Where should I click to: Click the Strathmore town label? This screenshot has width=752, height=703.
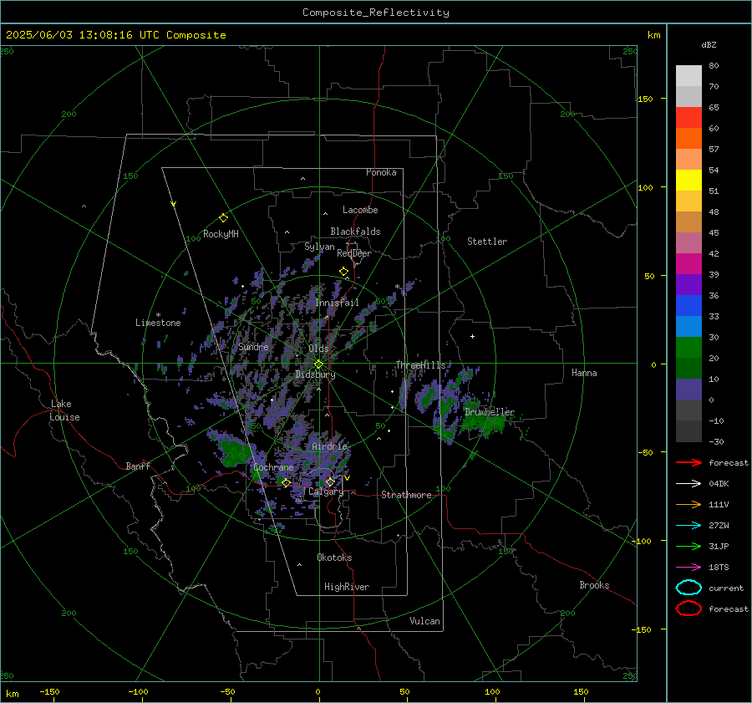pyautogui.click(x=406, y=495)
